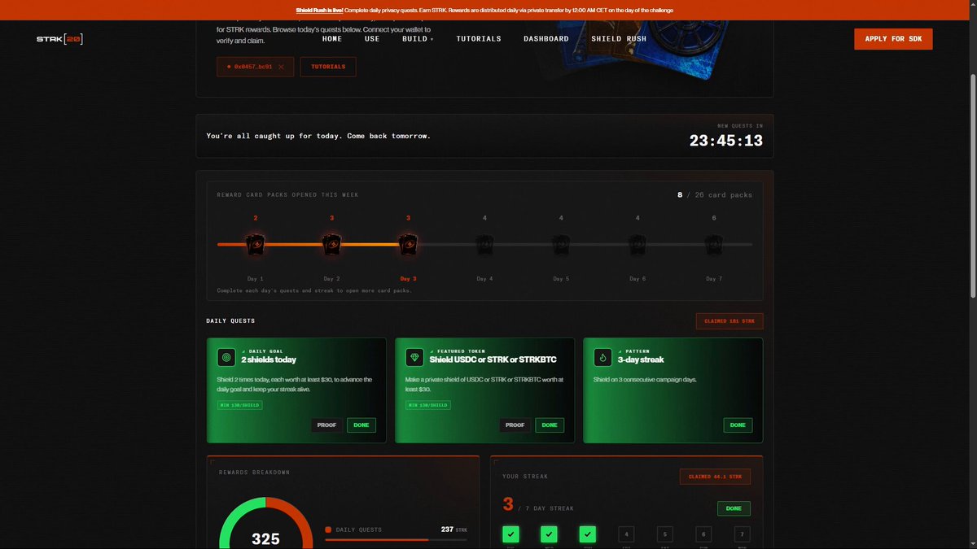Click MIN $30/SHIELD tag on daily goal card
This screenshot has width=977, height=549.
coord(239,405)
